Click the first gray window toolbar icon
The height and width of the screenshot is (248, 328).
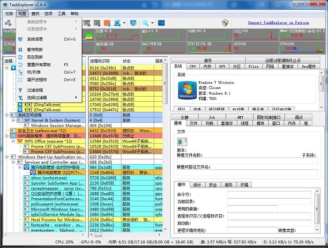[87, 23]
